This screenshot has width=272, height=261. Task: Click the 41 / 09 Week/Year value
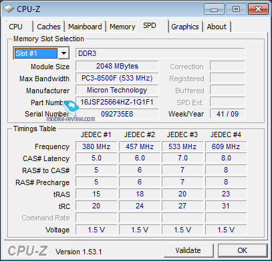point(227,114)
